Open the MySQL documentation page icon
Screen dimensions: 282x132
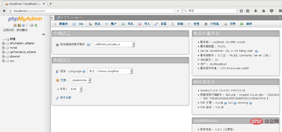click(x=28, y=25)
